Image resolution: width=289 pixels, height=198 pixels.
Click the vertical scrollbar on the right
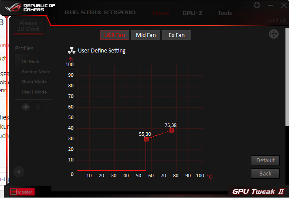pyautogui.click(x=287, y=77)
